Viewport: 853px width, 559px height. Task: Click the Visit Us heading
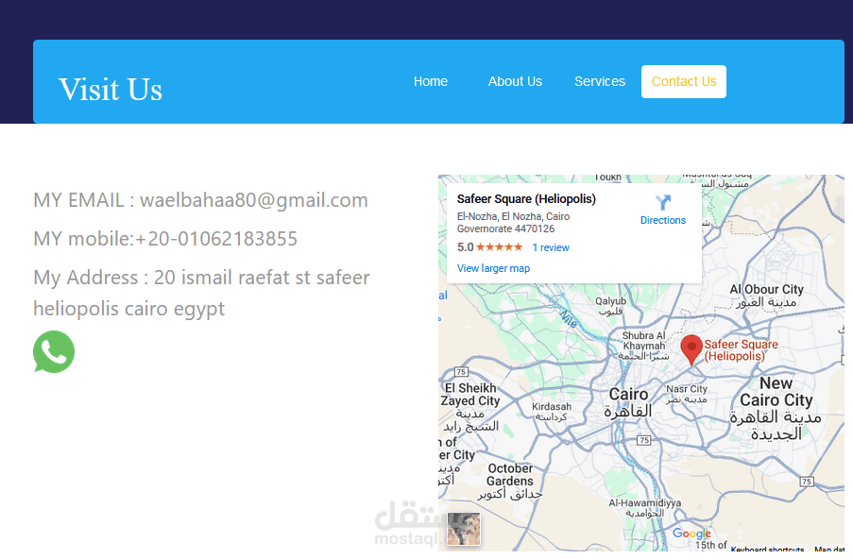tap(111, 89)
